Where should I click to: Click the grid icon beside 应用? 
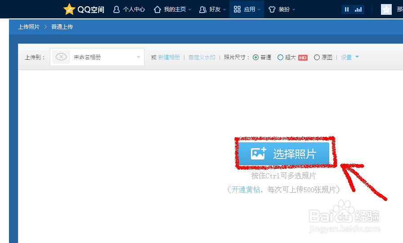click(x=237, y=9)
